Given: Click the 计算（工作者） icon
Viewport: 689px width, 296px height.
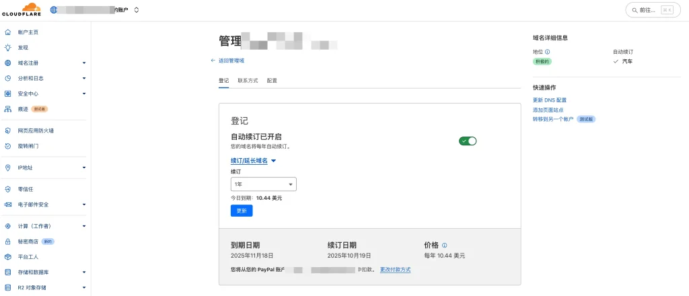Looking at the screenshot, I should (x=7, y=226).
